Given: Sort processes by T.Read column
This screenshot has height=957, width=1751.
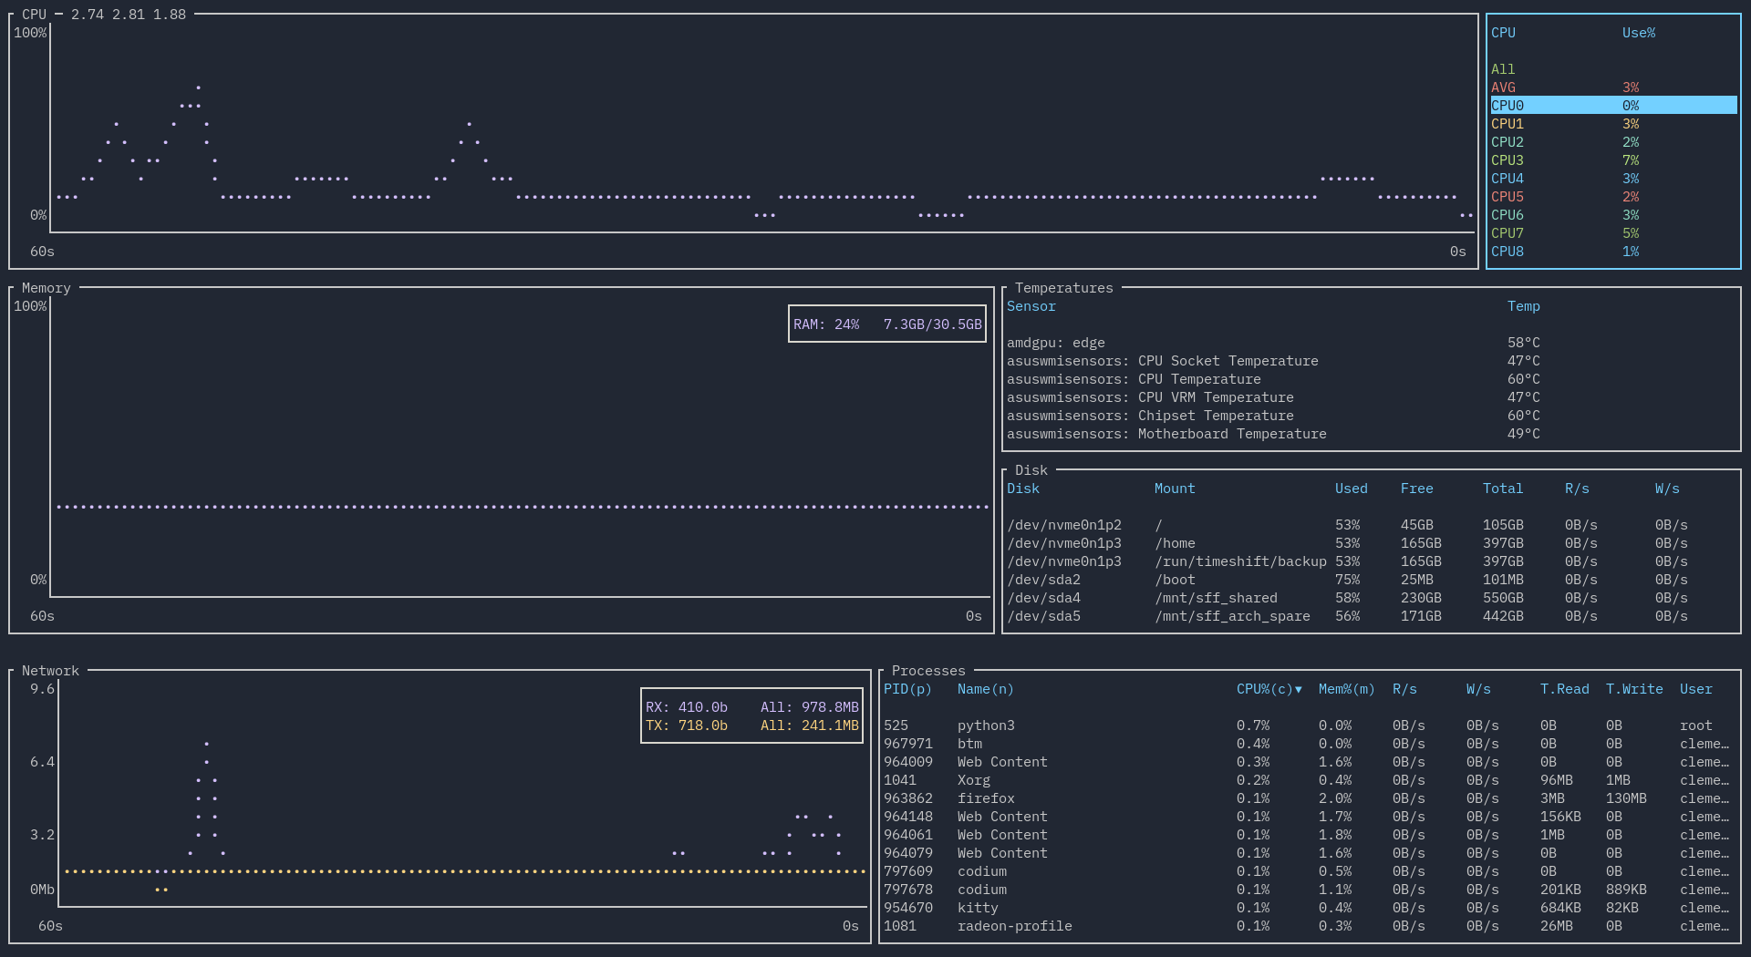Looking at the screenshot, I should pos(1564,689).
